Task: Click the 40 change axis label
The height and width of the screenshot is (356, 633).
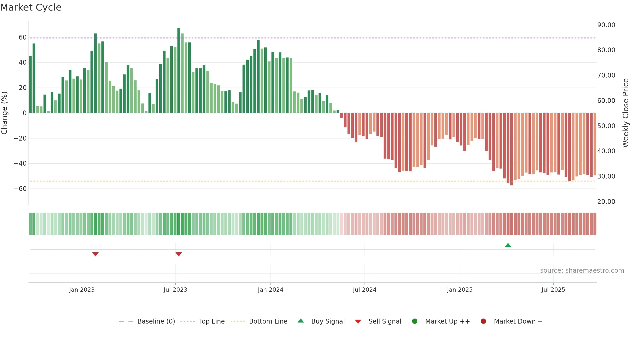Action: pyautogui.click(x=23, y=62)
